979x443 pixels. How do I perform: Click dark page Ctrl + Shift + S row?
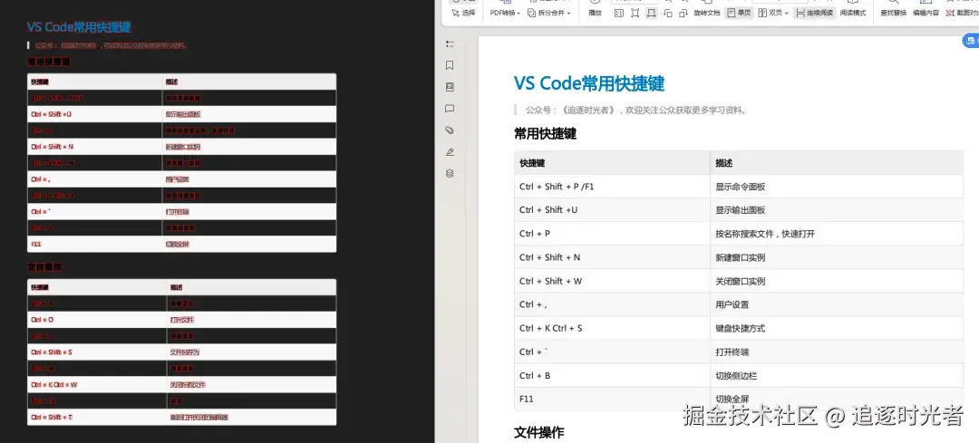coord(181,352)
